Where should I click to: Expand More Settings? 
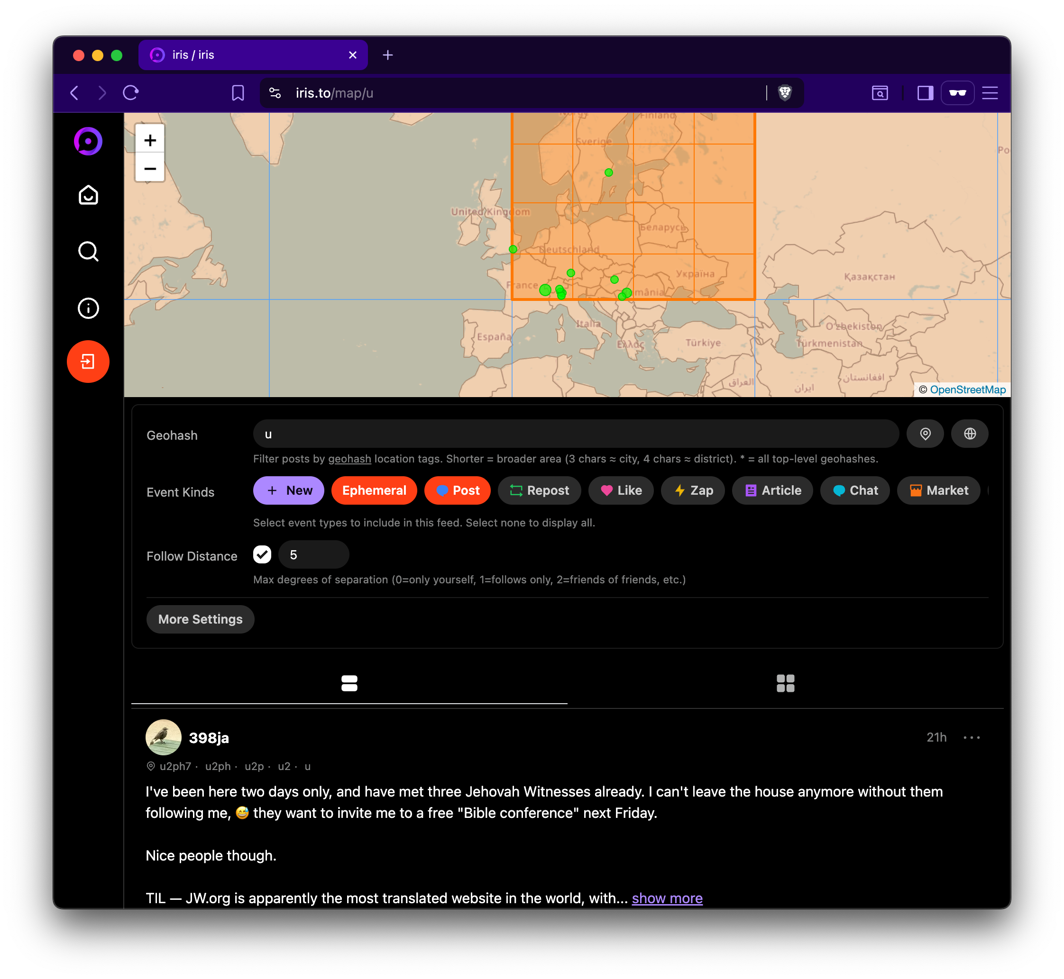(201, 619)
